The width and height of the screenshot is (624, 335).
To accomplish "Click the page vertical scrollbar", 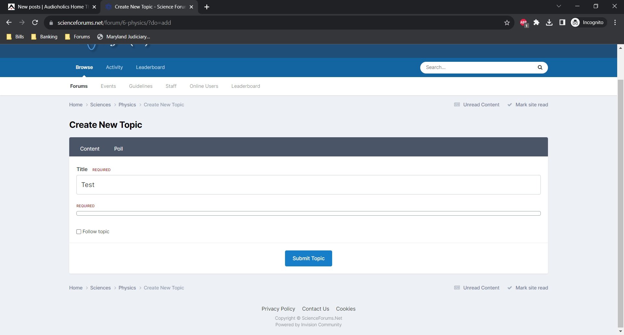I will [x=620, y=195].
